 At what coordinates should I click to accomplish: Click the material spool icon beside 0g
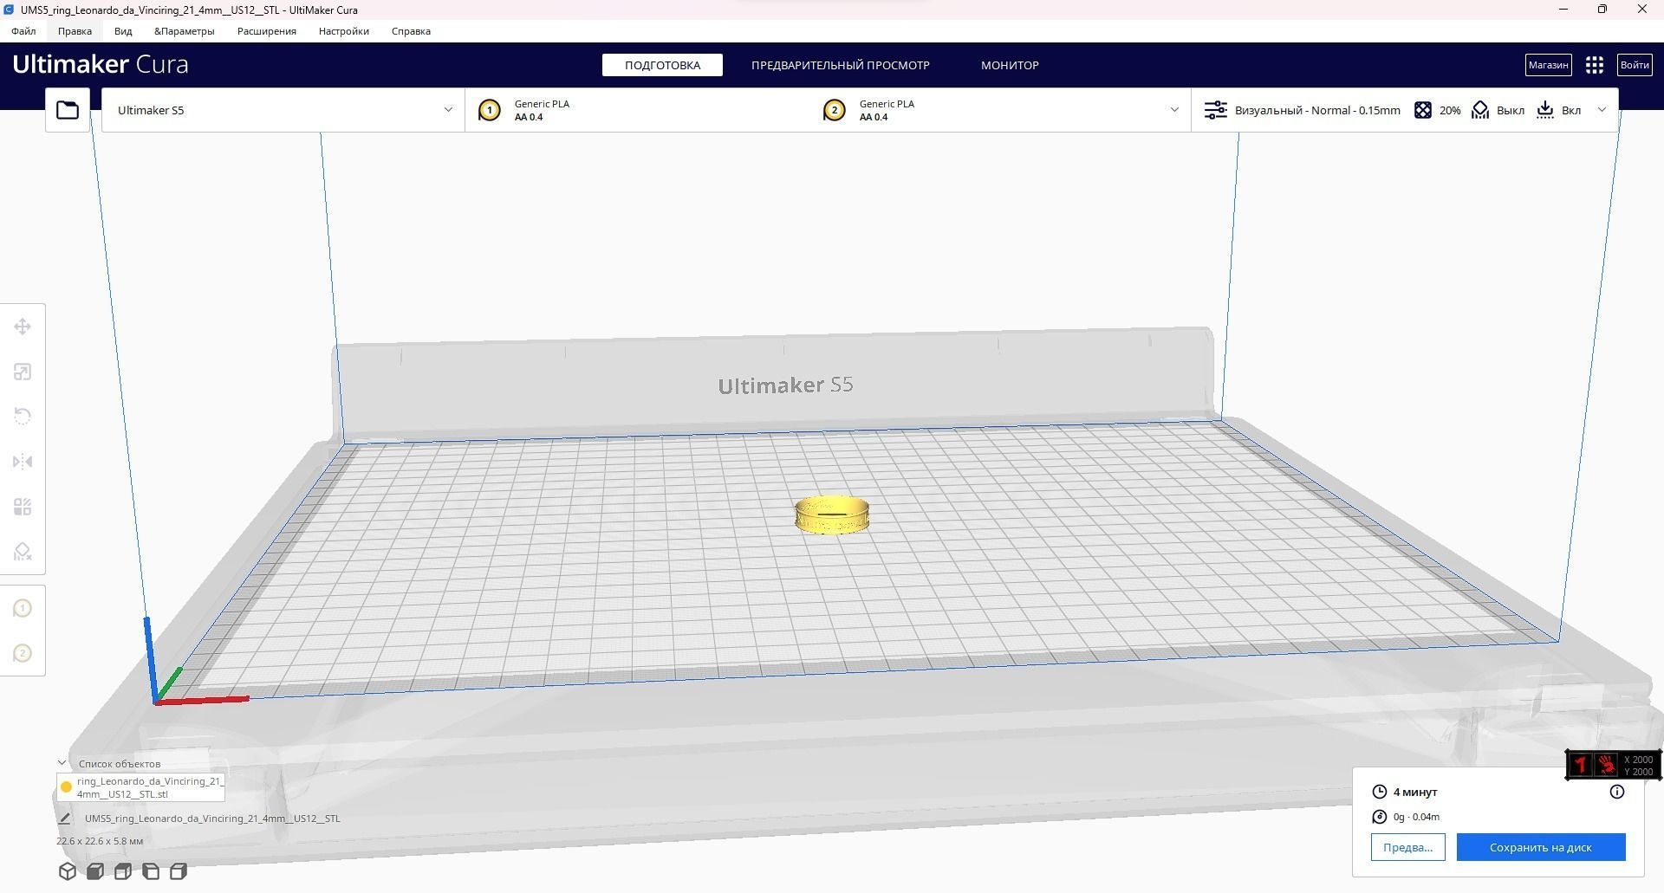tap(1380, 817)
